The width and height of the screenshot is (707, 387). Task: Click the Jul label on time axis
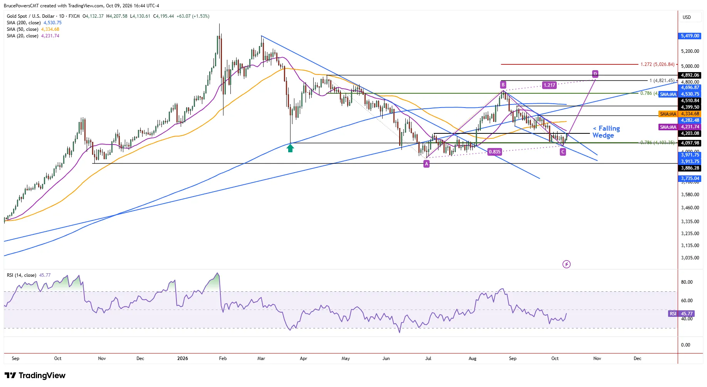[x=428, y=358]
